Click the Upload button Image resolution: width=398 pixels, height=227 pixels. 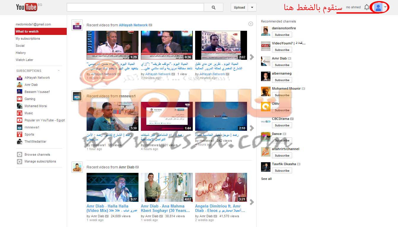coord(239,7)
